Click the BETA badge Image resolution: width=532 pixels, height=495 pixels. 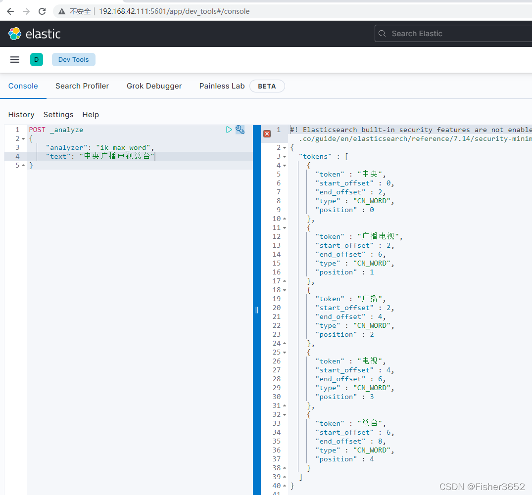coord(267,86)
